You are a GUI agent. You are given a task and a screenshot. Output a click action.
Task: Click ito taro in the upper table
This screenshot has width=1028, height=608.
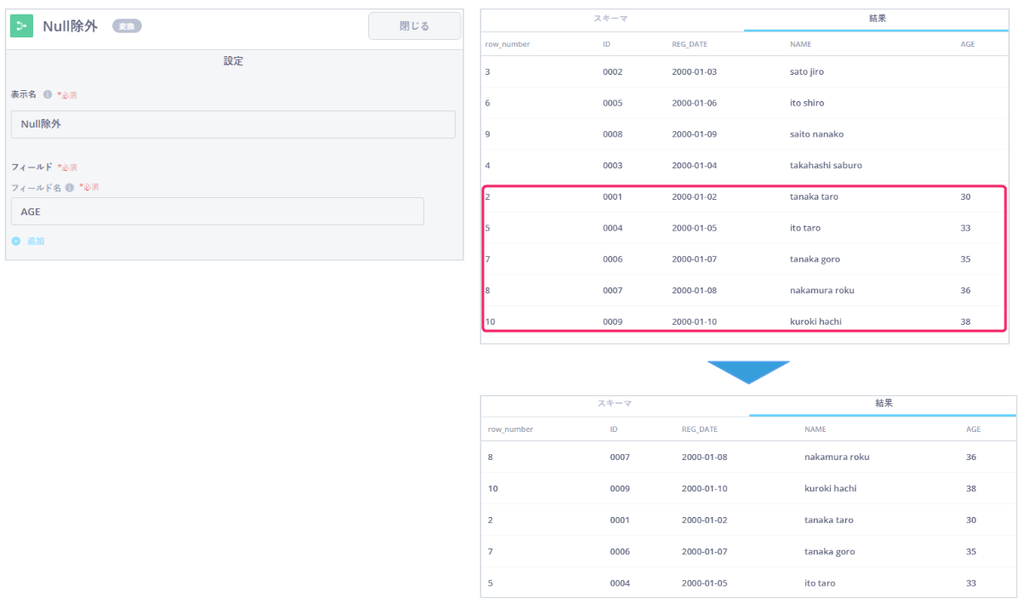click(x=805, y=228)
